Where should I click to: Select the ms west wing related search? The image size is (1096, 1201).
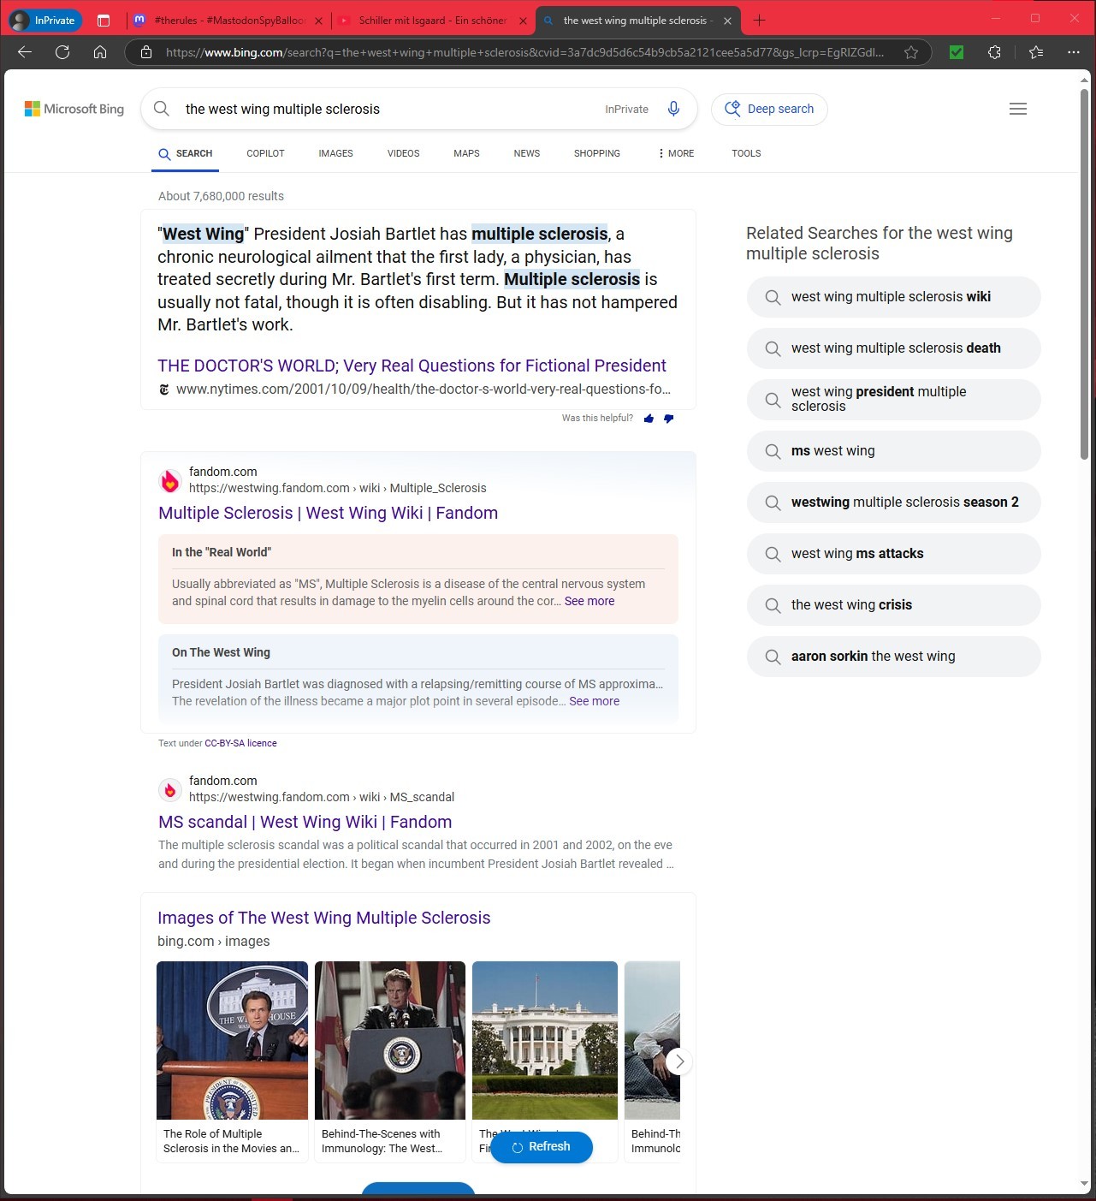[893, 451]
